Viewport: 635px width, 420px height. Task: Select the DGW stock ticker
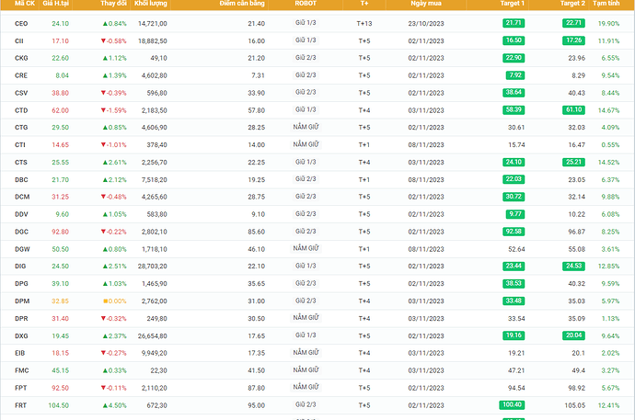(22, 249)
